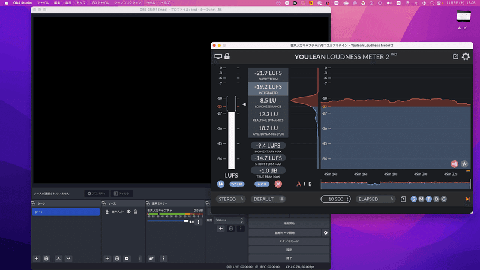Click the orange jump-to-end icon
The height and width of the screenshot is (270, 480).
pyautogui.click(x=467, y=199)
